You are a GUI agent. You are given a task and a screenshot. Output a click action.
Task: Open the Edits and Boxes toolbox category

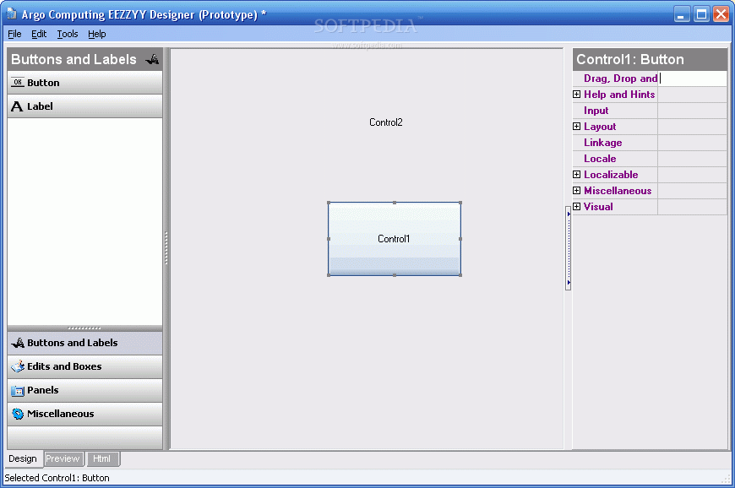pos(84,366)
